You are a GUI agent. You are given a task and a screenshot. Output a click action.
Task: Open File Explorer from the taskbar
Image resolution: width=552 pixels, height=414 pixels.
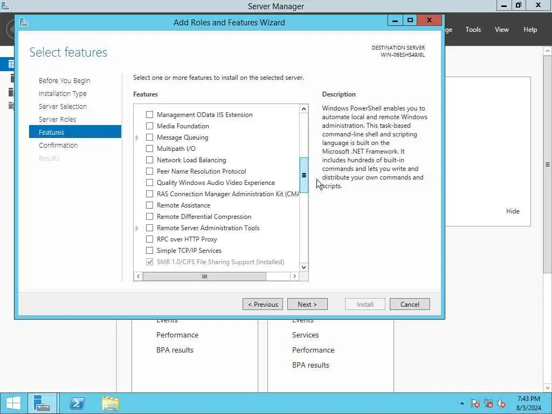110,403
